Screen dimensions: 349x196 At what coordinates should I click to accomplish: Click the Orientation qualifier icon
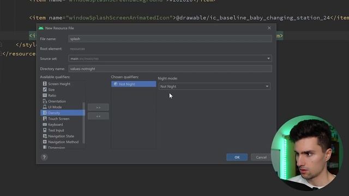[x=45, y=101]
